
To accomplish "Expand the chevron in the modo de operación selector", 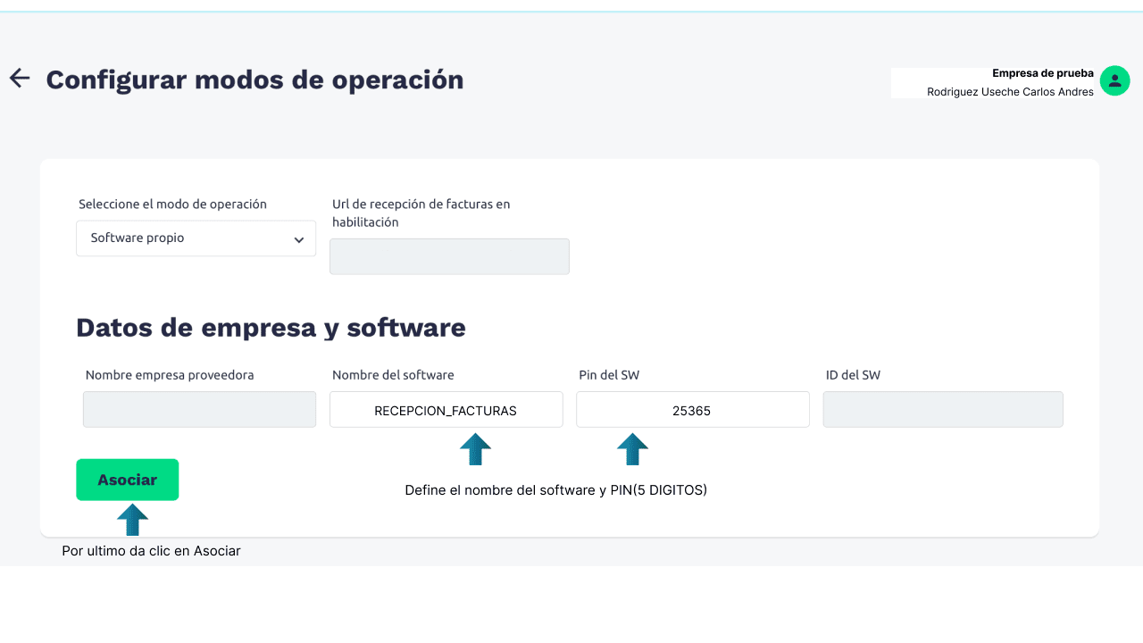I will [x=299, y=239].
